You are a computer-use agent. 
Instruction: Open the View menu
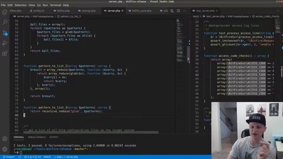[32, 5]
